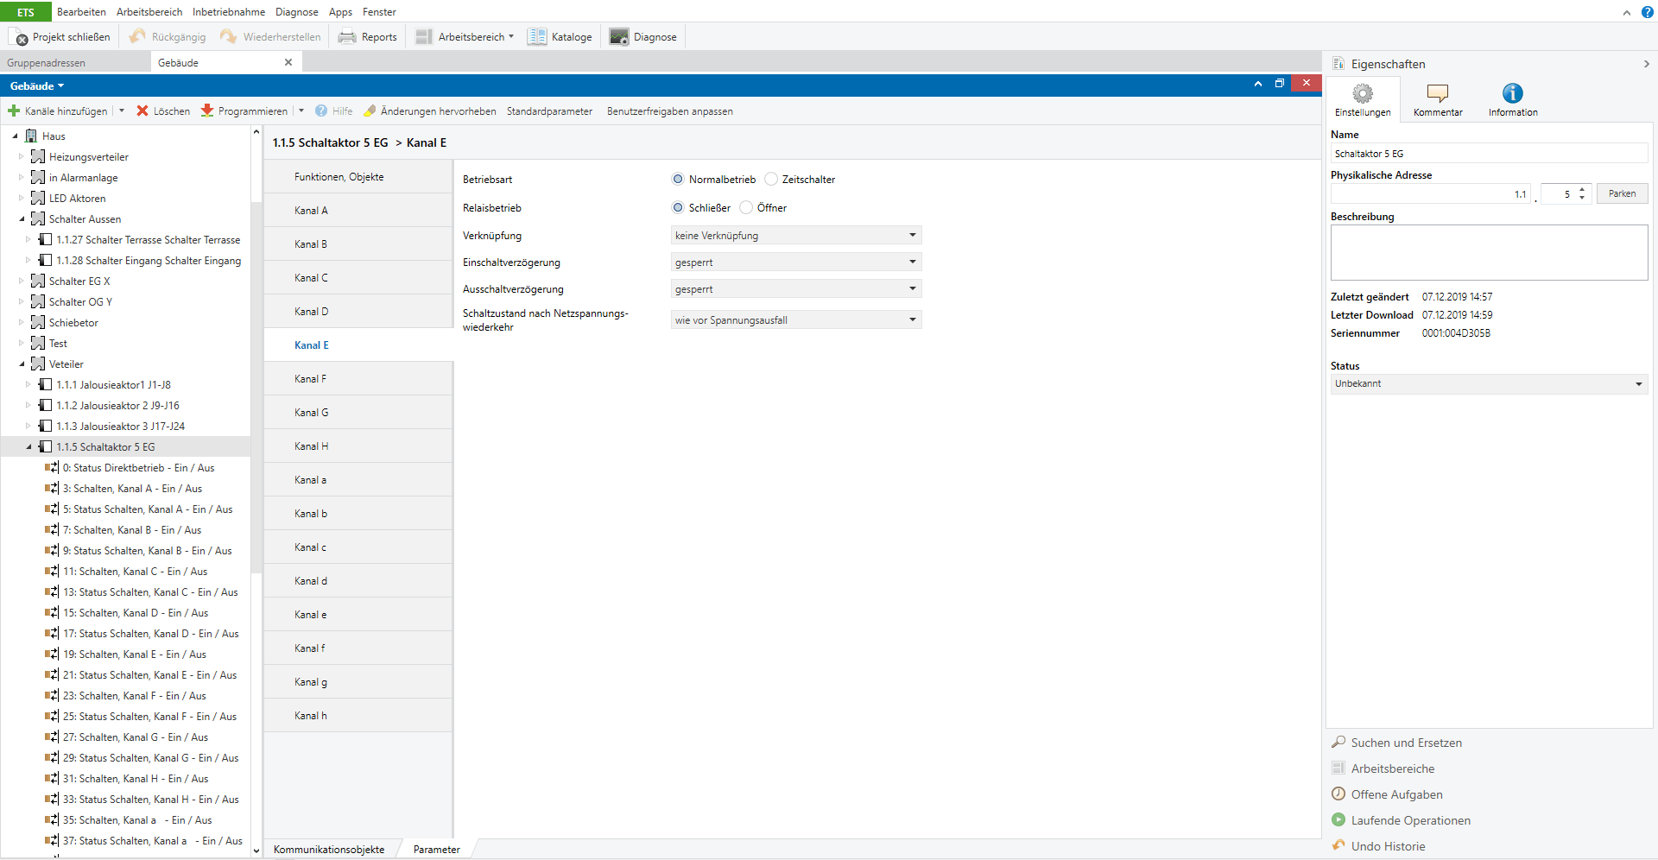Select the 1.1.1 Jalousieaktor1 J1-J8 device
This screenshot has width=1658, height=860.
pos(113,385)
